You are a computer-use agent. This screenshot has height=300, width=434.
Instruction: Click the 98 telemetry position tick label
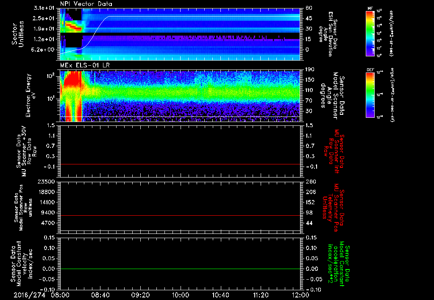309,213
